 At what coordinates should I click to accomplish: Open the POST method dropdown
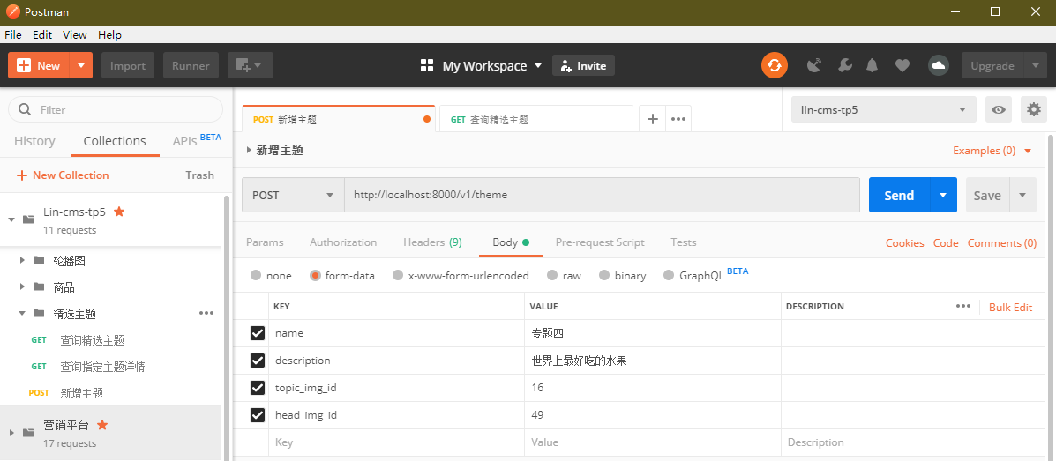point(293,195)
